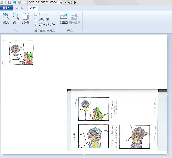This screenshot has width=172, height=158.
Task: Click the blue-haired character manga panel
Action: [x=94, y=108]
